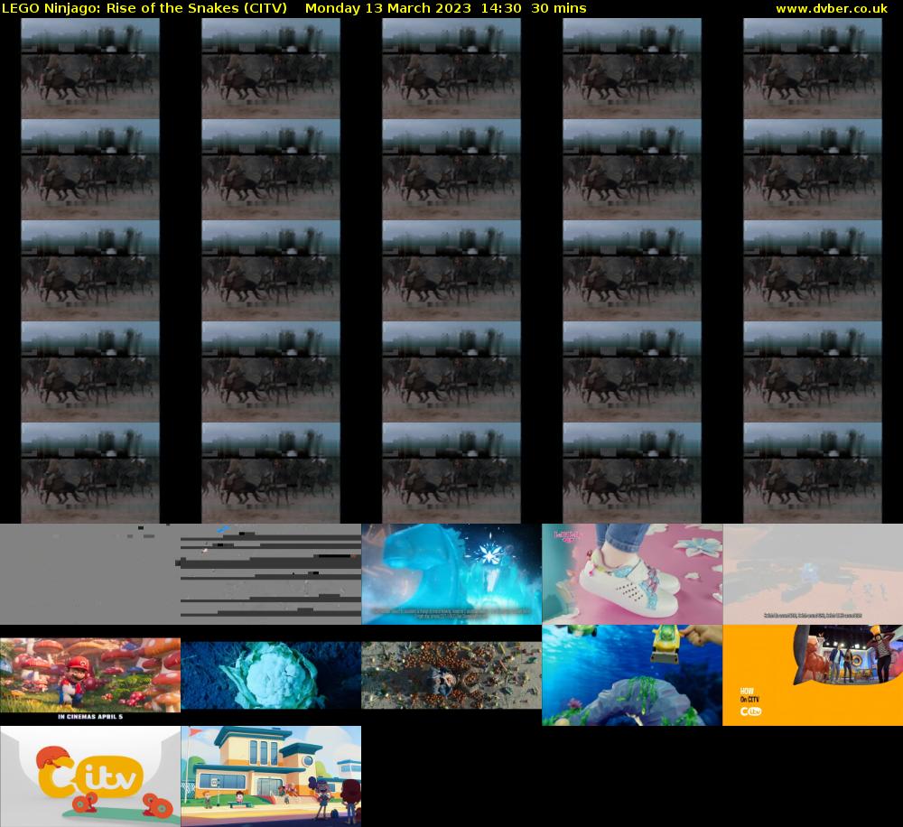This screenshot has width=903, height=827.
Task: Open the orange HOW on CITV thumbnail
Action: (813, 675)
